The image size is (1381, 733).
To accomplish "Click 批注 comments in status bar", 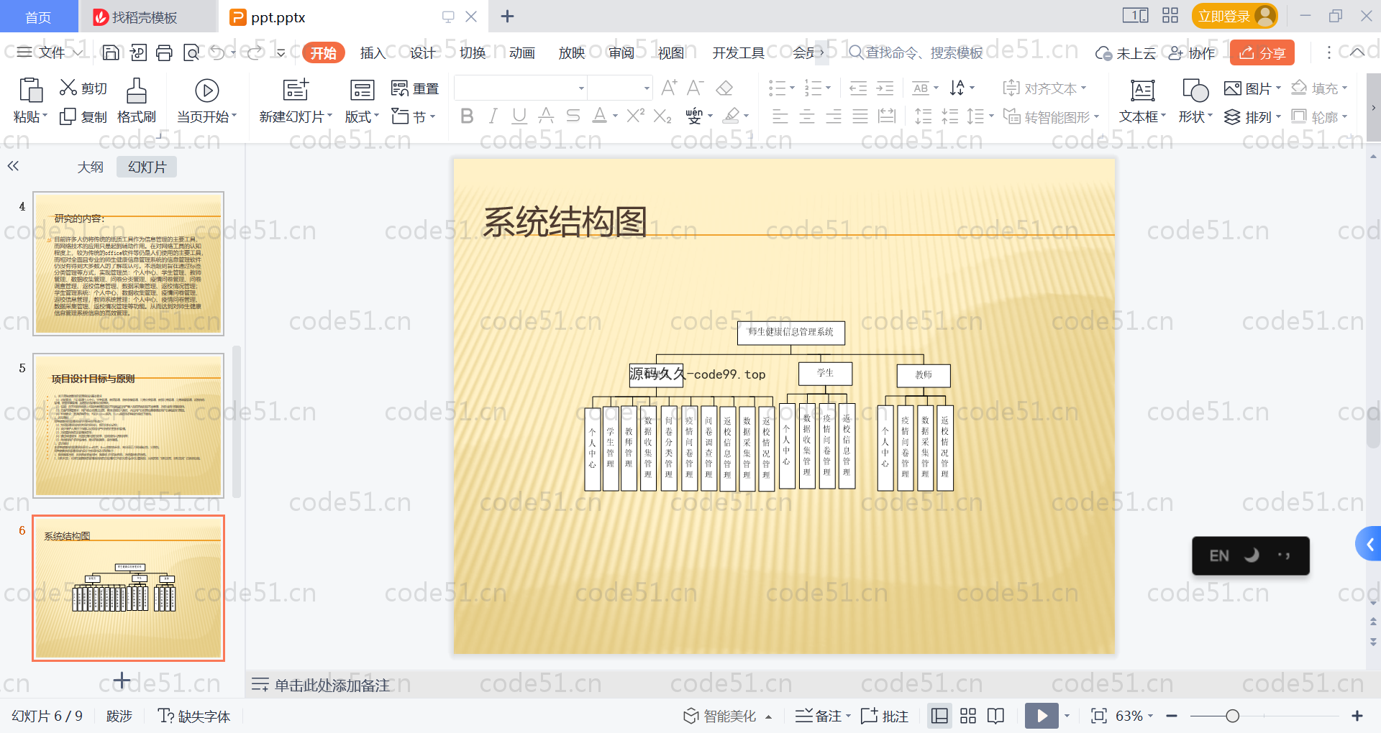I will click(885, 716).
